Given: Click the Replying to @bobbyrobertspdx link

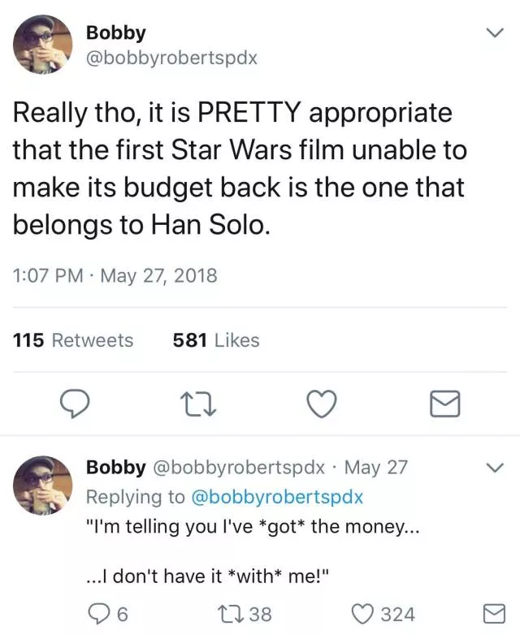Looking at the screenshot, I should point(275,496).
